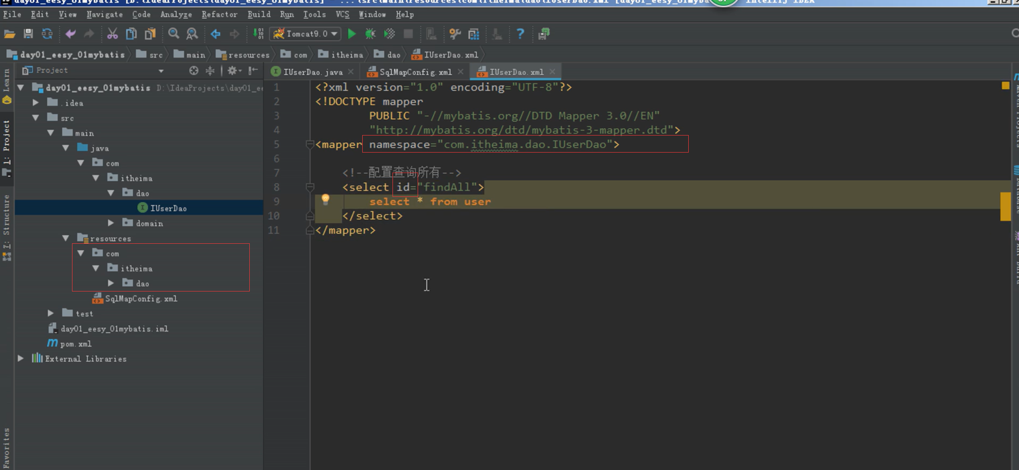
Task: Click the scroll from source icon
Action: click(x=193, y=71)
